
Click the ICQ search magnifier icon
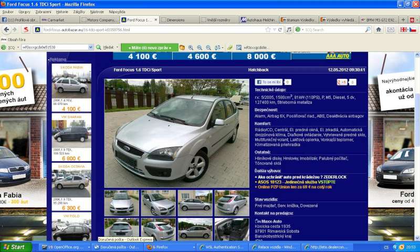point(367,30)
